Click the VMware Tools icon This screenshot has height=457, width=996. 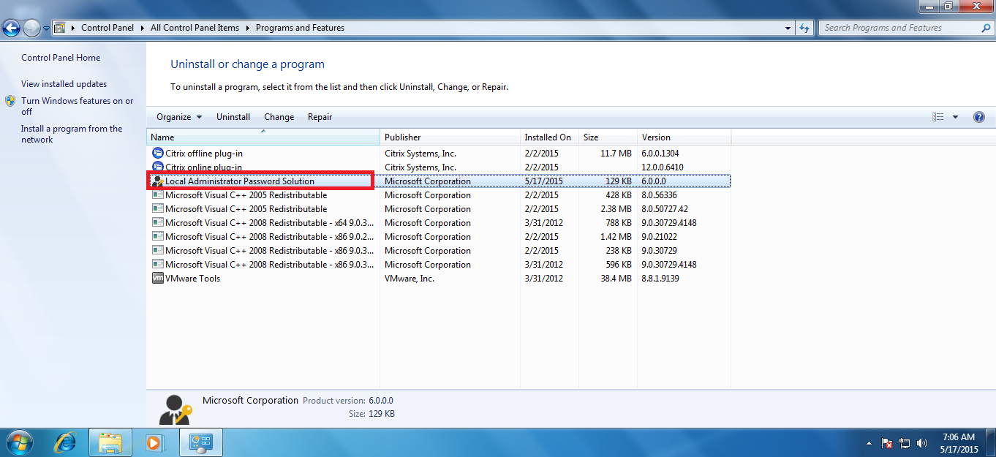(x=157, y=278)
